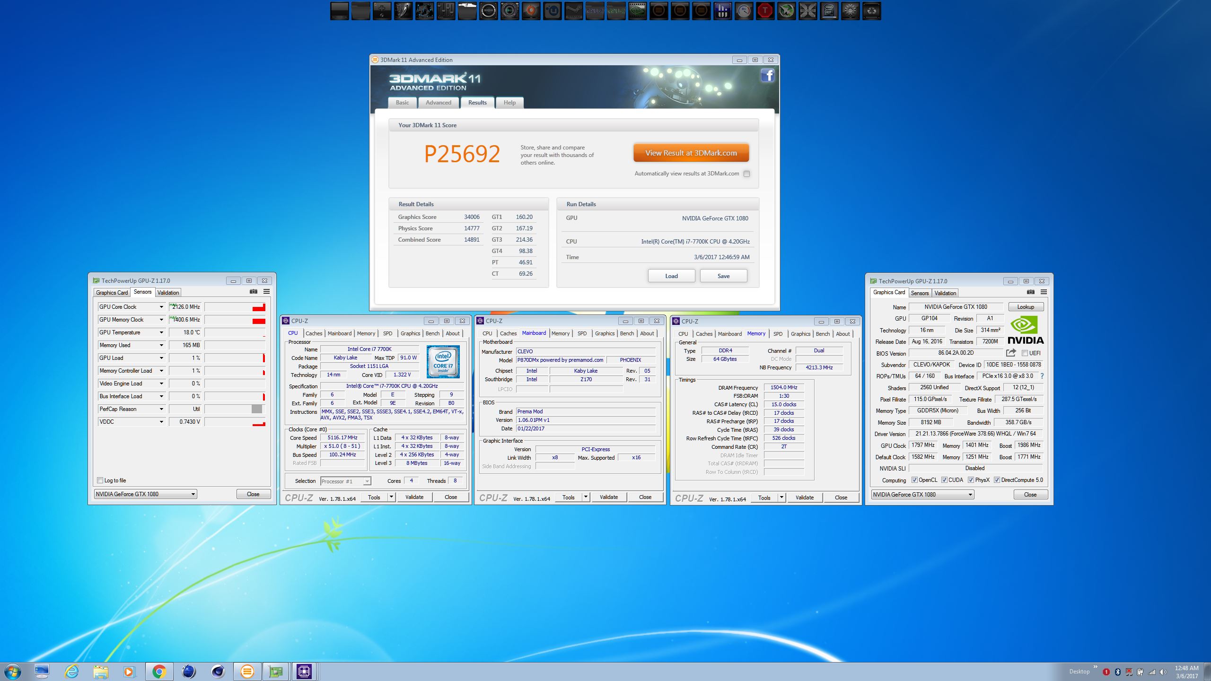Open Google Chrome from the taskbar

159,671
